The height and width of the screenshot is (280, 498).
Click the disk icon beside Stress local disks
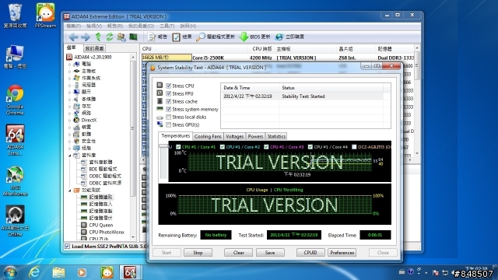160,117
